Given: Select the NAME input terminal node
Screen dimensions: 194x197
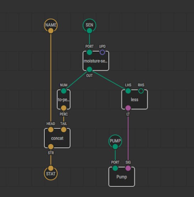Looking at the screenshot, I should pos(51,25).
